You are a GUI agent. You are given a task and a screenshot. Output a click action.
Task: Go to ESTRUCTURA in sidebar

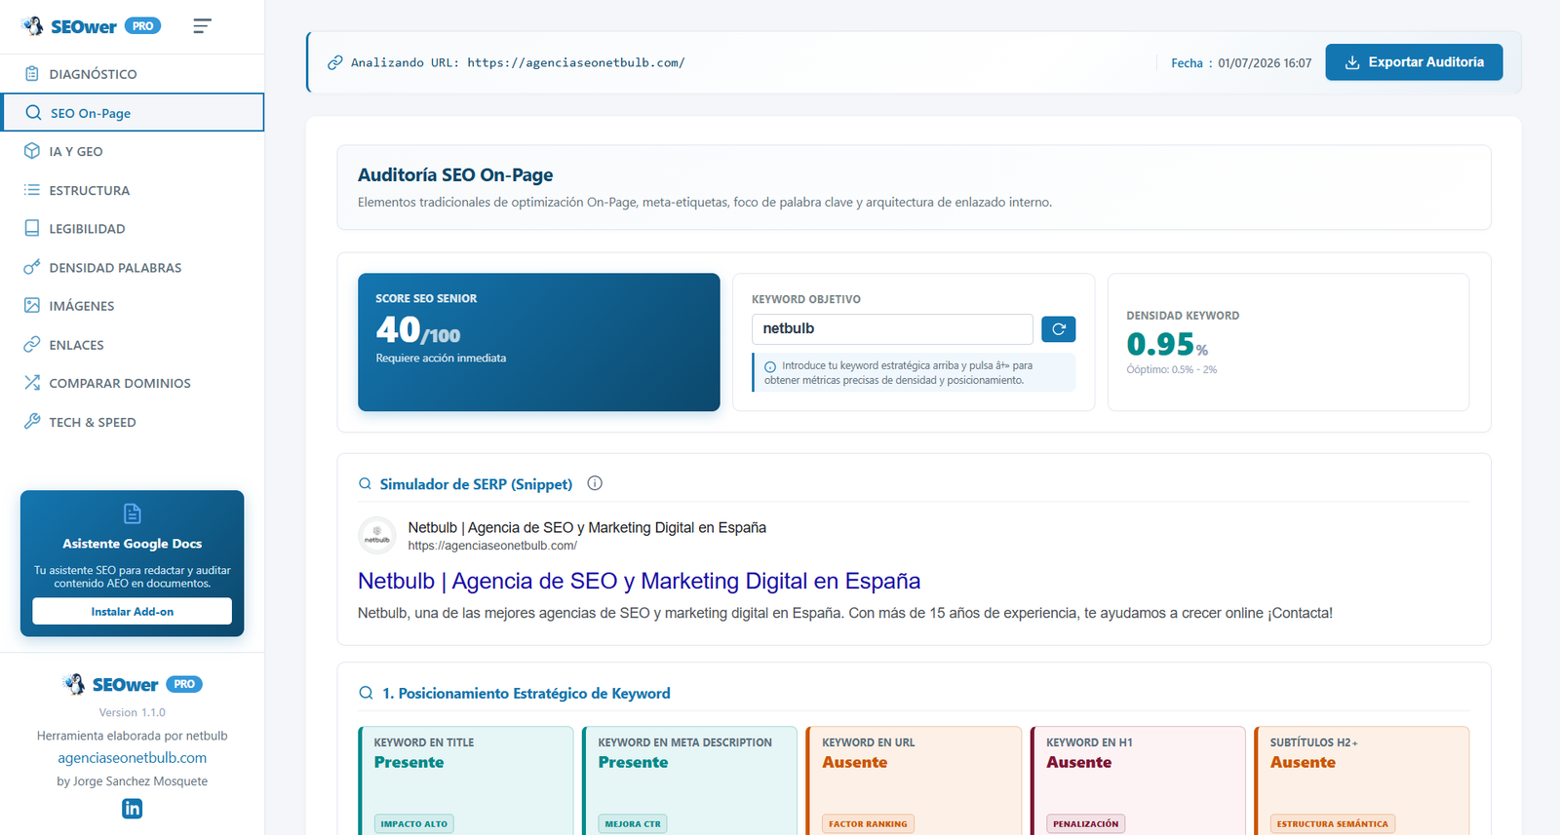(x=133, y=190)
